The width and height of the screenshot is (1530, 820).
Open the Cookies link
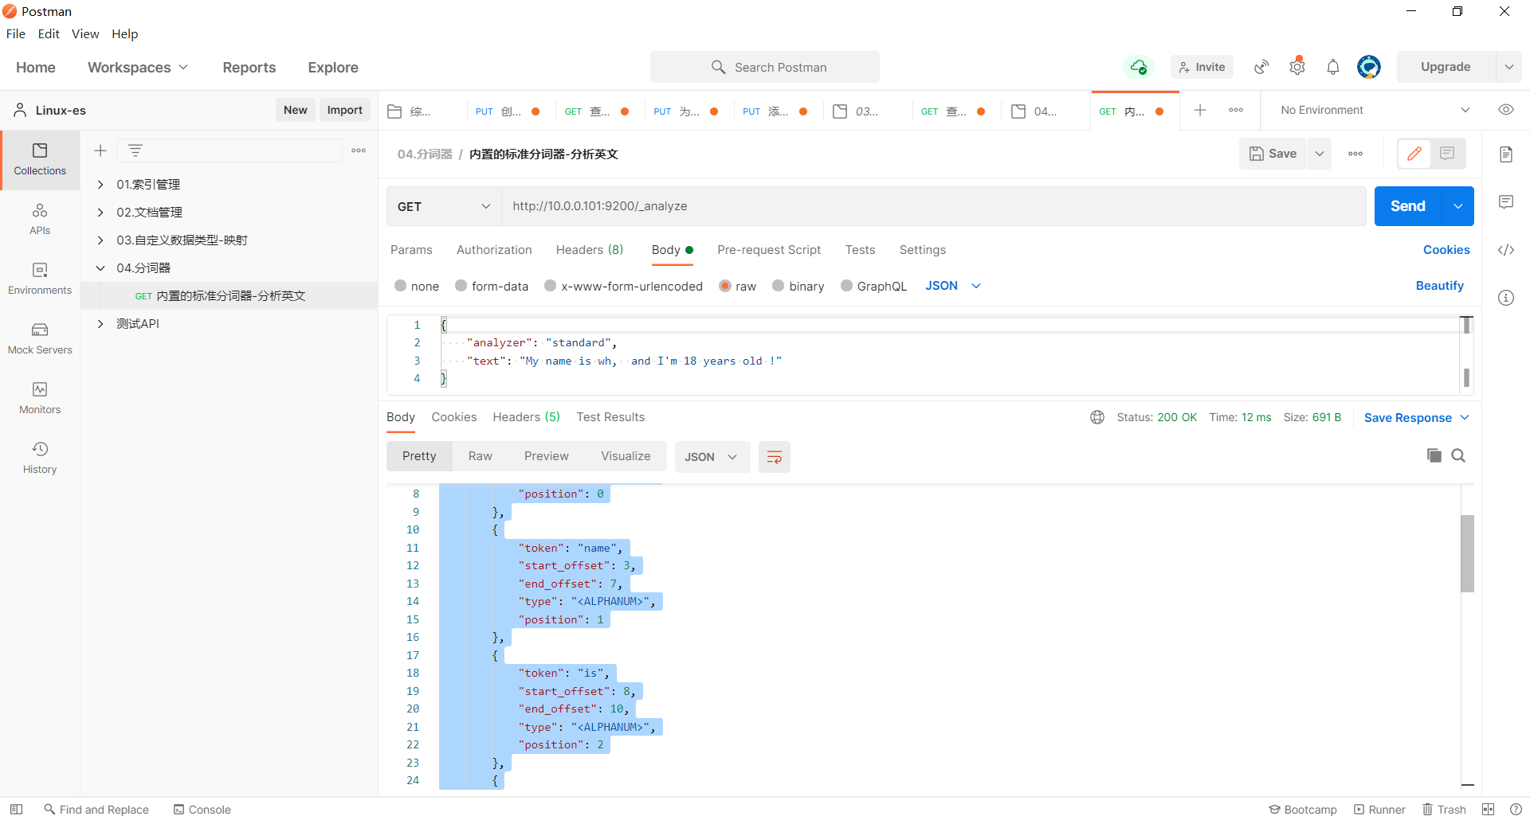1446,250
